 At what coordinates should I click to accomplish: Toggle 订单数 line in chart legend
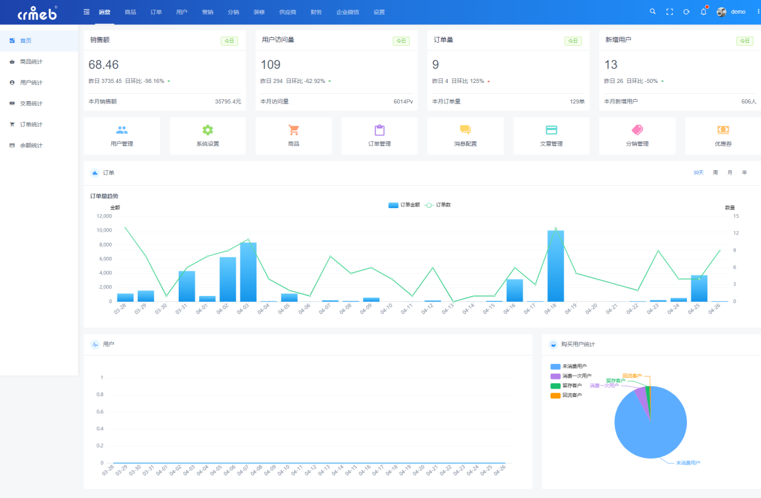click(437, 205)
